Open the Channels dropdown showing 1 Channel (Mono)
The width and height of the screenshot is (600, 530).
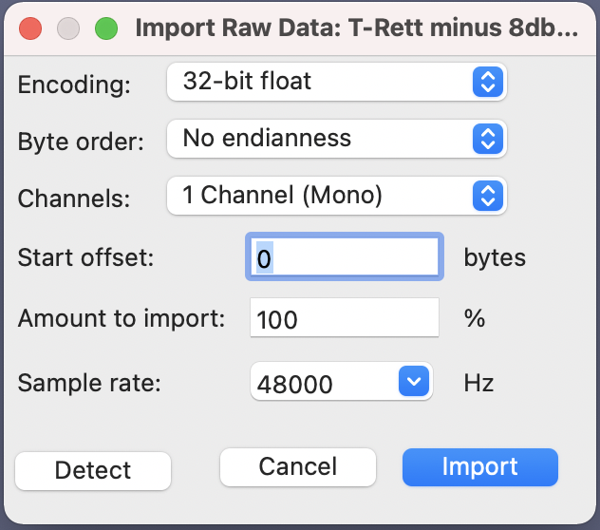pyautogui.click(x=337, y=196)
